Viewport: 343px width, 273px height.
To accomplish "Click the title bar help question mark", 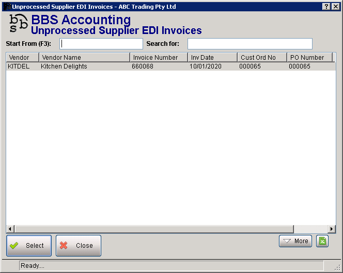I will coord(326,6).
